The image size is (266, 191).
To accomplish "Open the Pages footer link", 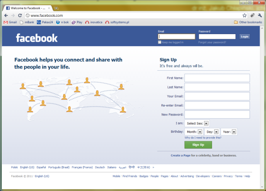I will click(164, 176).
